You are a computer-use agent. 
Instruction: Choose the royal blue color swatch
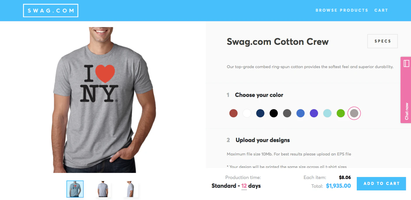coord(301,113)
